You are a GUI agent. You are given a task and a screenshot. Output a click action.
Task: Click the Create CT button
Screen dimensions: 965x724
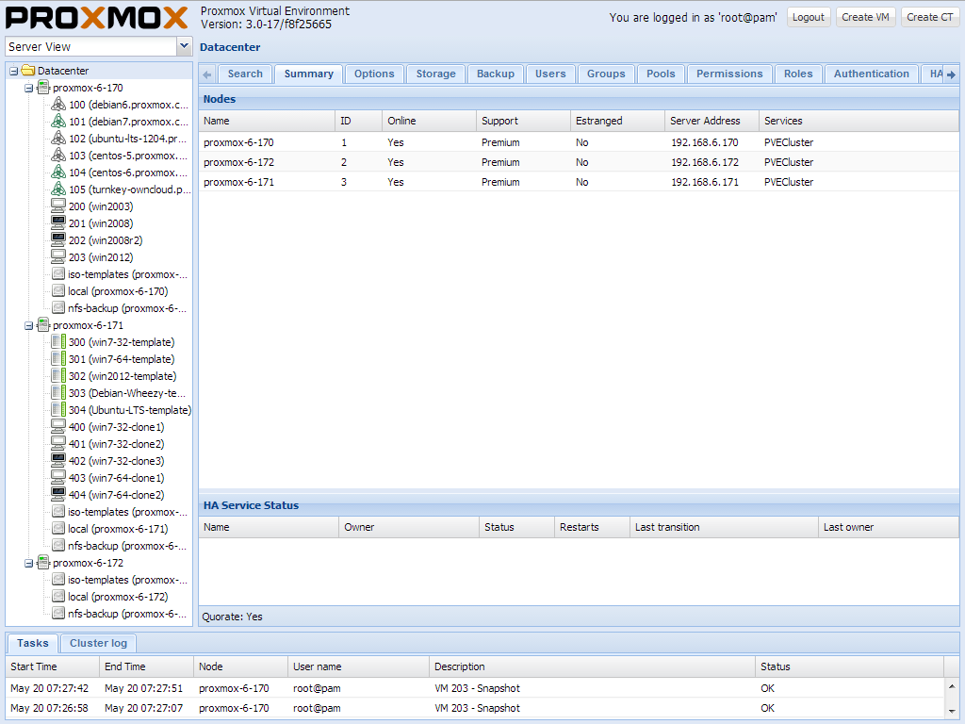pyautogui.click(x=929, y=17)
